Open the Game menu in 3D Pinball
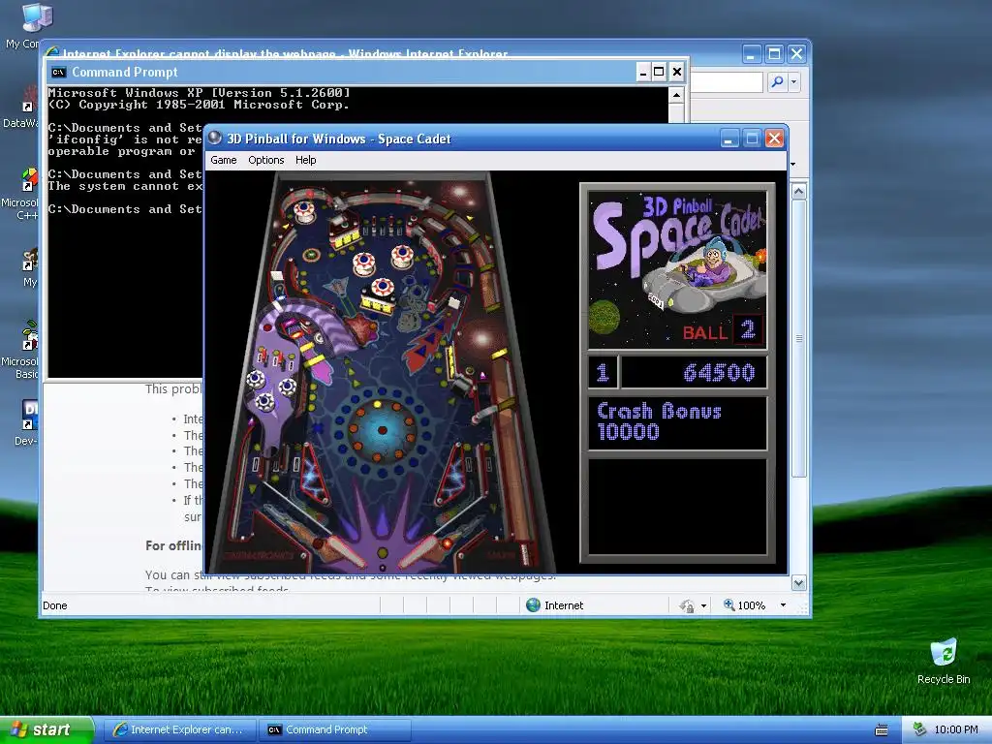 [224, 160]
